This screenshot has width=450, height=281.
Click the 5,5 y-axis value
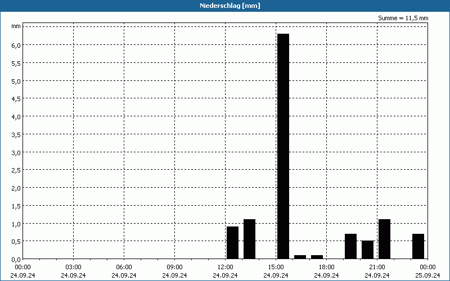(16, 64)
